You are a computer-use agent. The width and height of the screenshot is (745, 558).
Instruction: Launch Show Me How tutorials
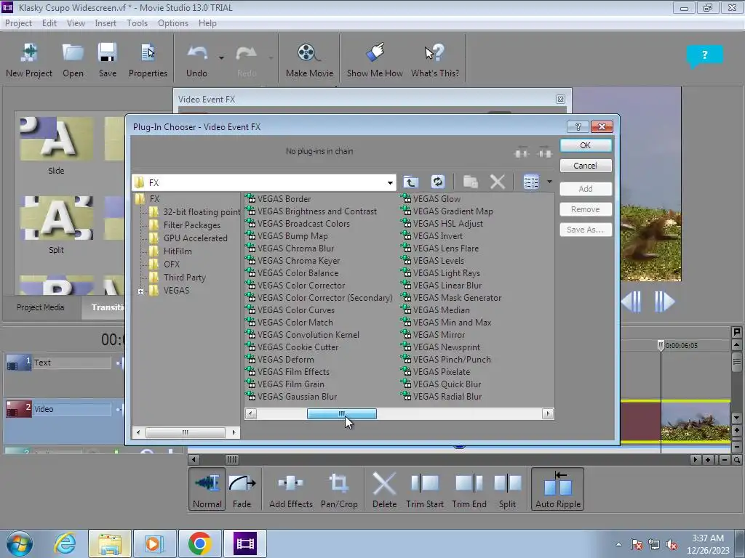click(375, 60)
